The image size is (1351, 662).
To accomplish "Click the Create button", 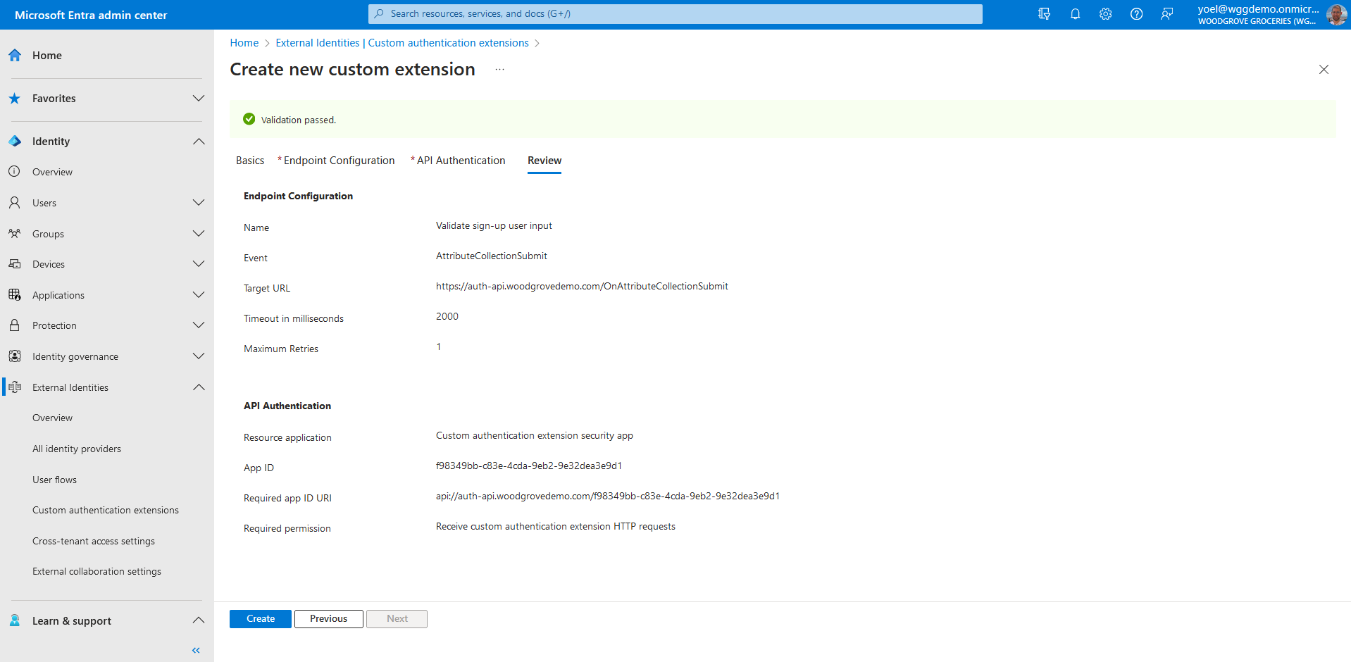I will pyautogui.click(x=260, y=619).
